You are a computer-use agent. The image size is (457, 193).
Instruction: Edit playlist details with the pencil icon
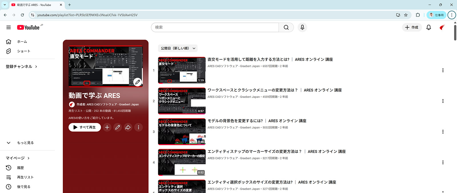point(117,127)
